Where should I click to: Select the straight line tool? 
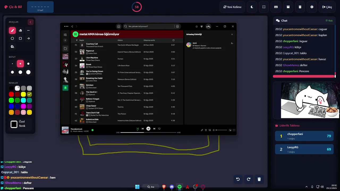coord(28,31)
